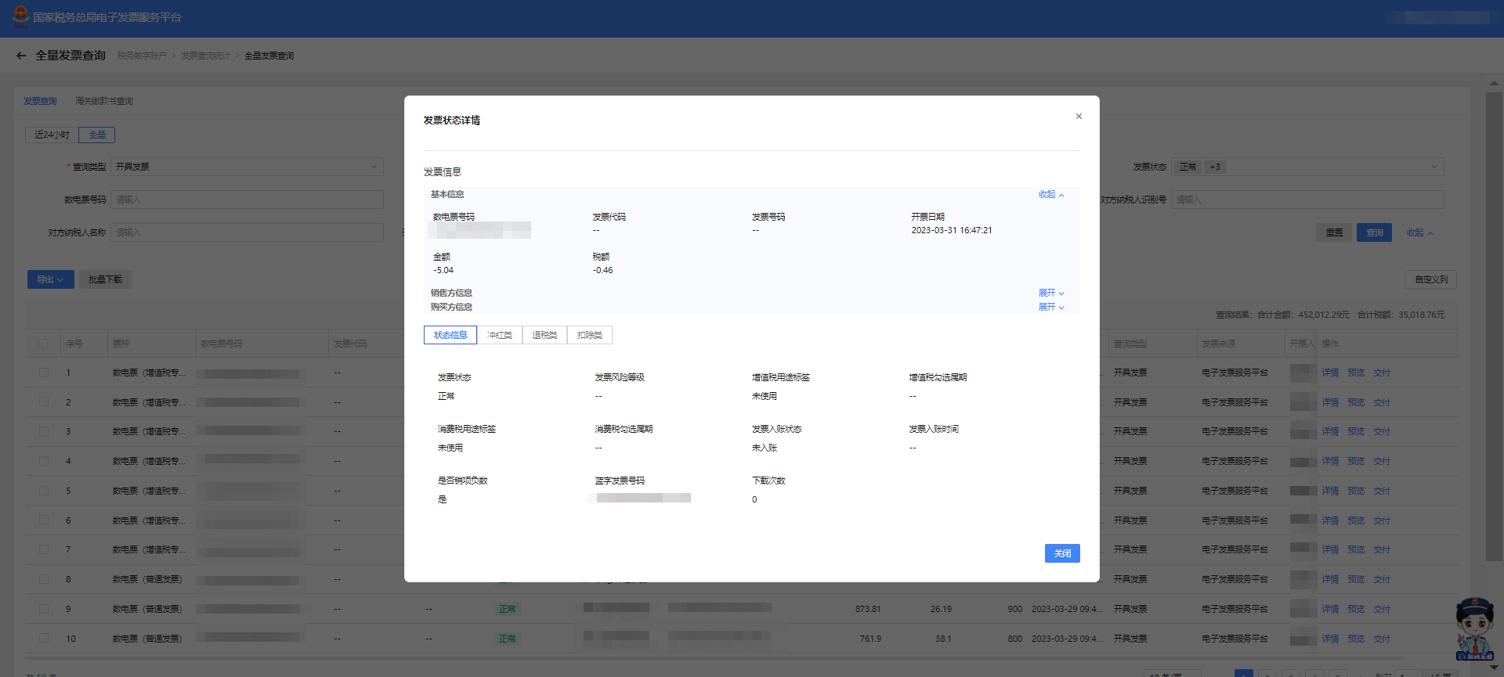Click the tax bureau logo in header
1504x677 pixels.
[20, 16]
